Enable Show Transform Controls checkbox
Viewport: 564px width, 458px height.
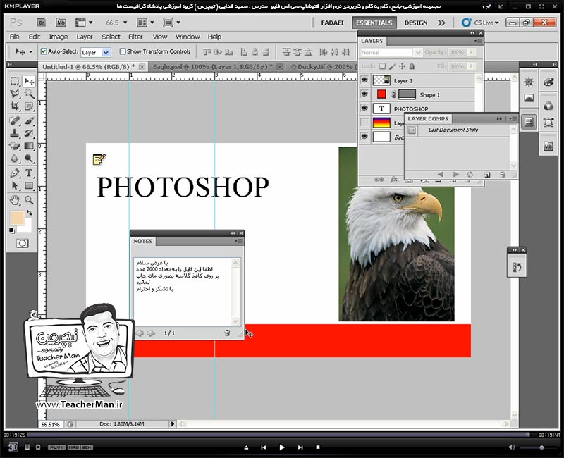[x=123, y=51]
